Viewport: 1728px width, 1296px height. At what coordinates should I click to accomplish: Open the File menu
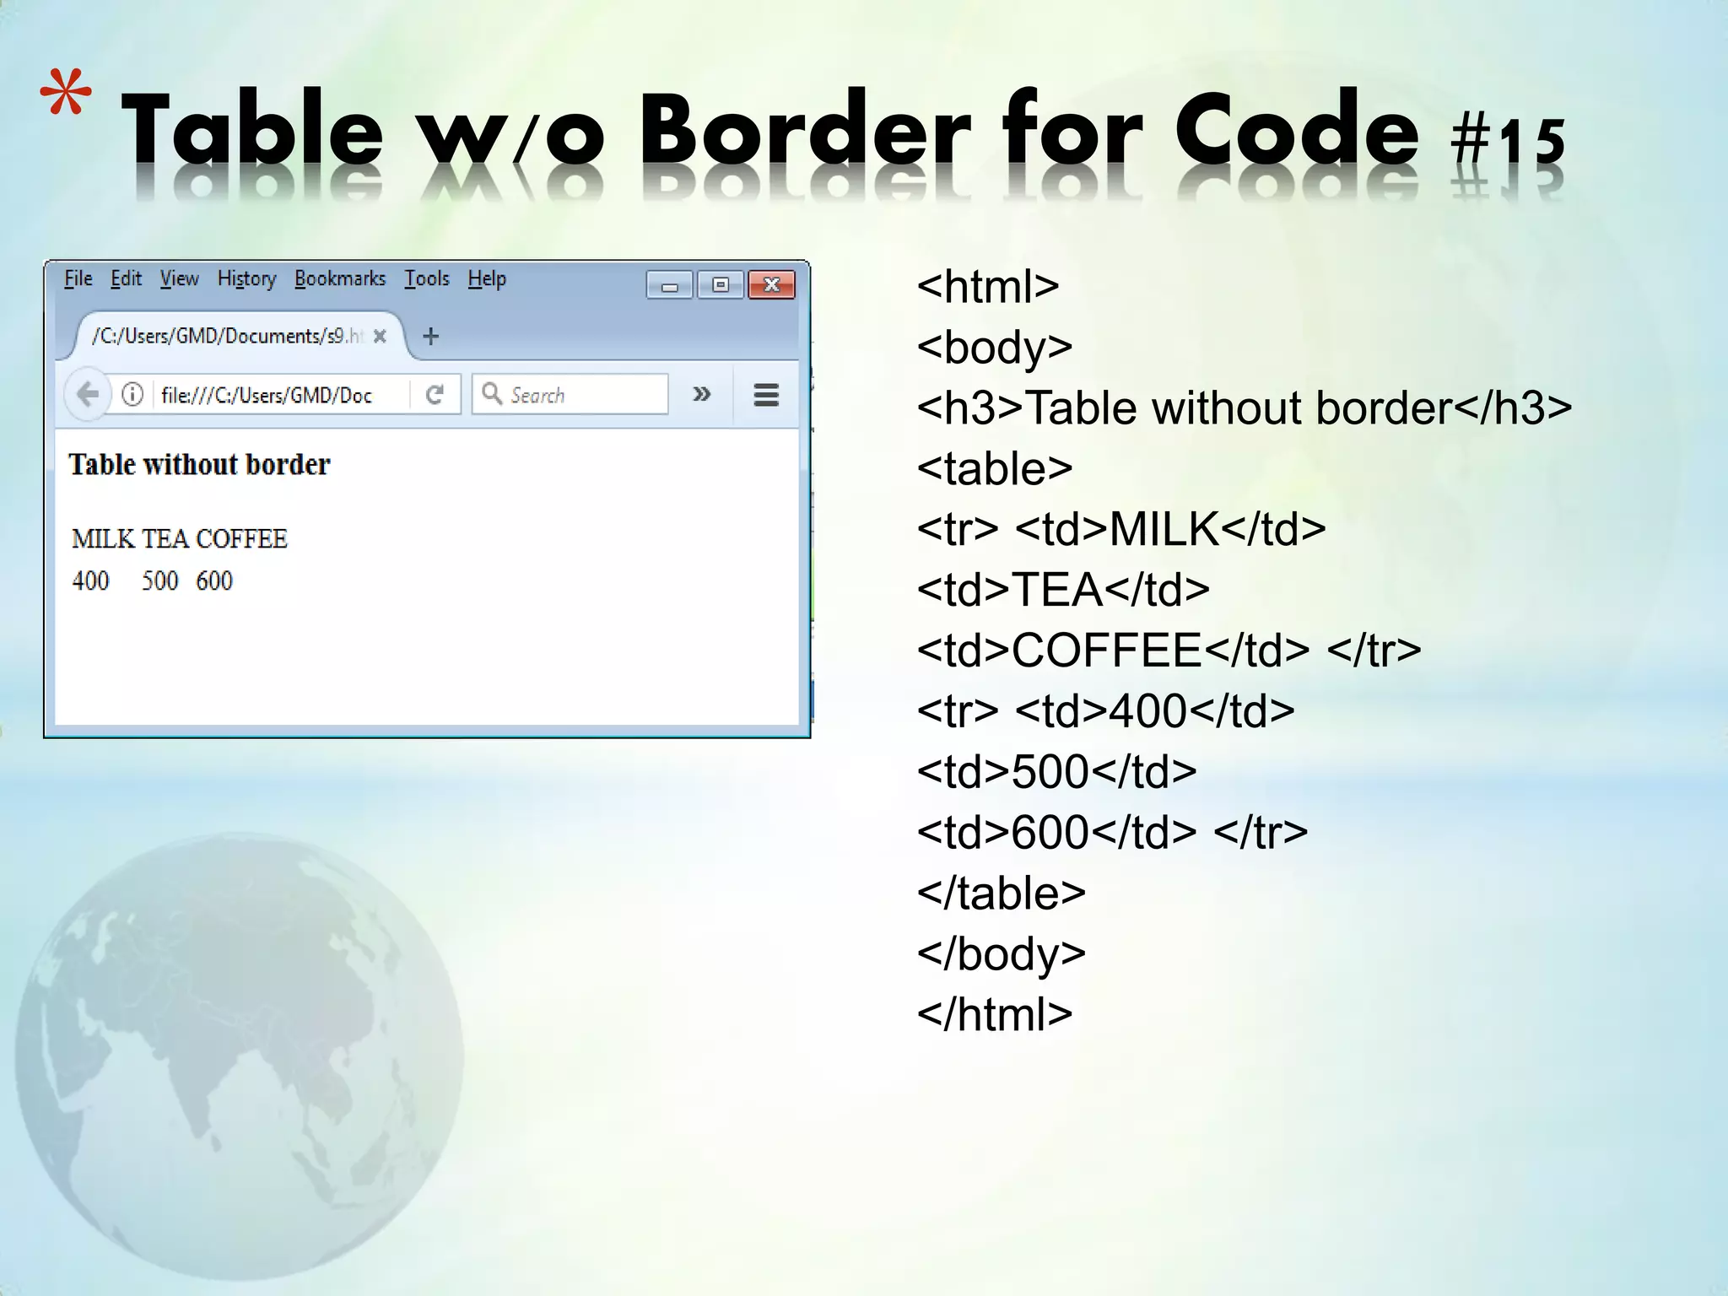pyautogui.click(x=78, y=278)
